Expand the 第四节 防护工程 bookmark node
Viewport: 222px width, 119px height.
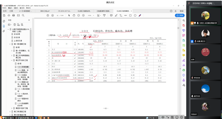coord(12,108)
